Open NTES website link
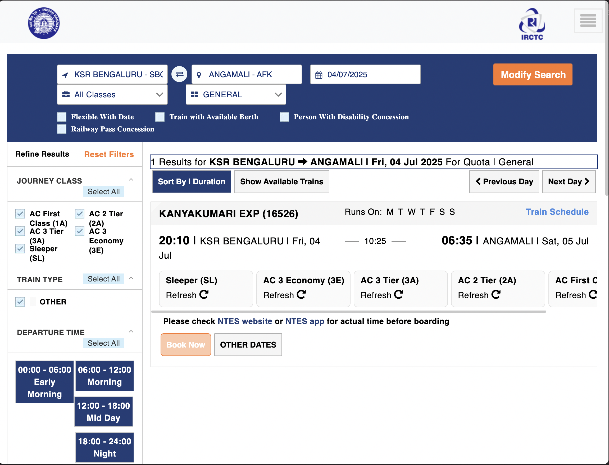 pyautogui.click(x=245, y=321)
